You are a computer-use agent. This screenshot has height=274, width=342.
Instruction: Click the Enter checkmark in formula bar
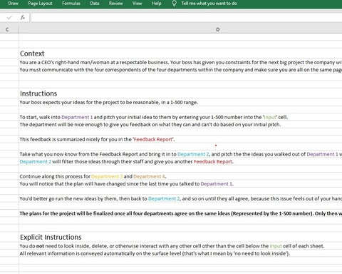[9, 17]
